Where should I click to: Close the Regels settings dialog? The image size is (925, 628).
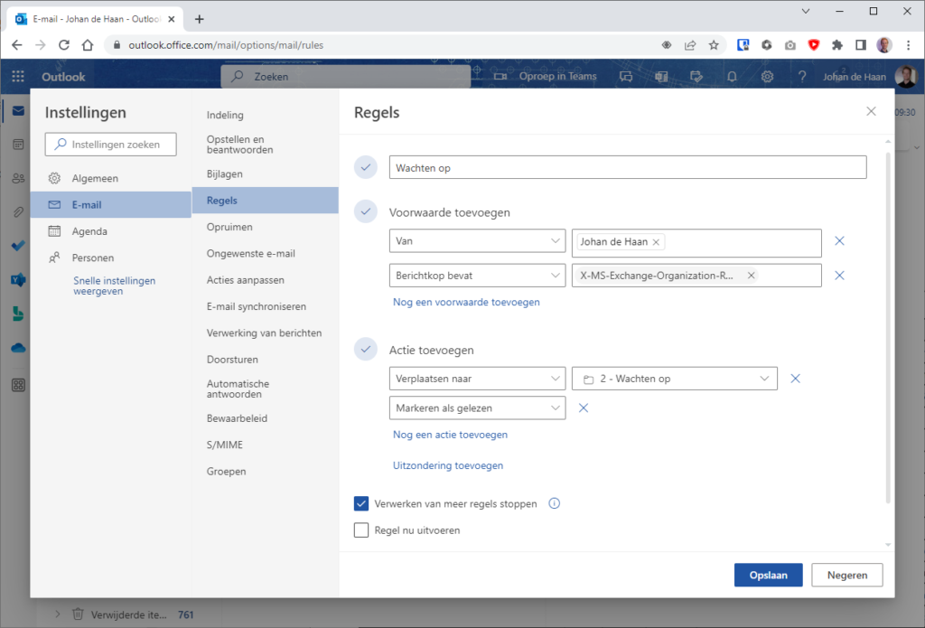tap(871, 111)
